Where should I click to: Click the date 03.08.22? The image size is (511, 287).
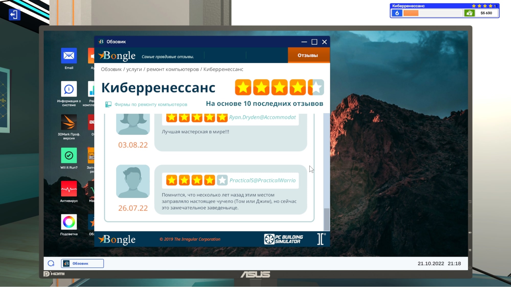(x=133, y=145)
